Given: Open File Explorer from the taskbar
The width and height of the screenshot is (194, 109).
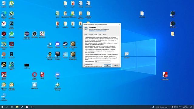Looking at the screenshot, I should (x=17, y=107).
